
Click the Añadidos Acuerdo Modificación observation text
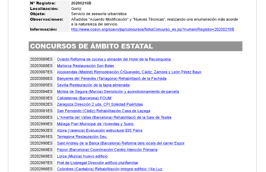154,22
